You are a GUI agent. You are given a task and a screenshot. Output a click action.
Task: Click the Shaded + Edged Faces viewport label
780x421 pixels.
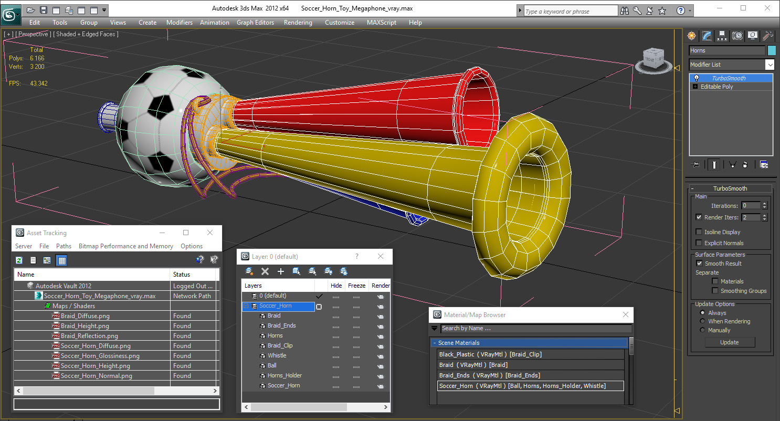86,34
